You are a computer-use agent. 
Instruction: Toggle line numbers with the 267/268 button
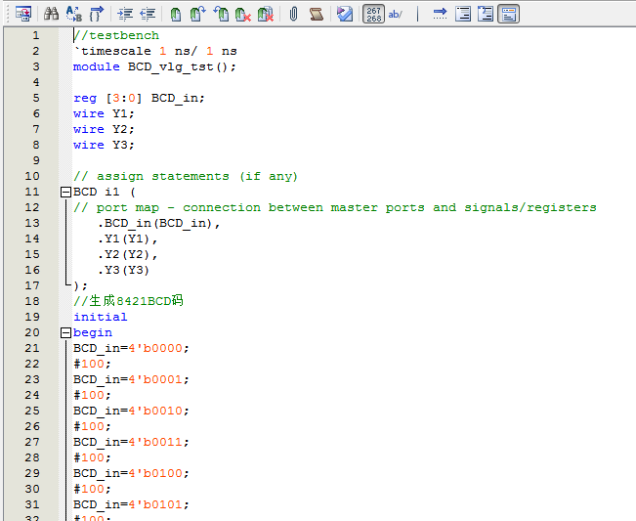(373, 14)
